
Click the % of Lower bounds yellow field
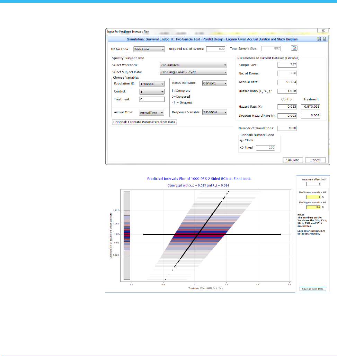313,197
